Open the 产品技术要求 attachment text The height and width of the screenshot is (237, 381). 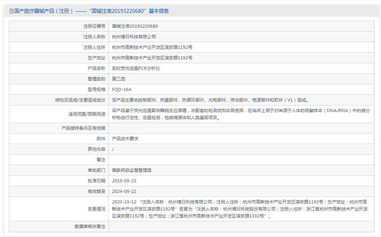pos(125,139)
